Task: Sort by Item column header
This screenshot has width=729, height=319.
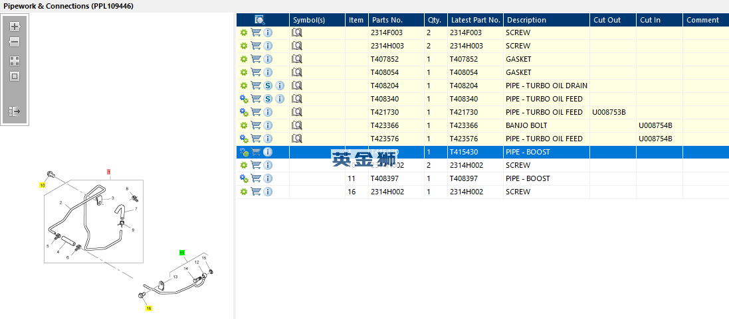Action: (x=357, y=20)
